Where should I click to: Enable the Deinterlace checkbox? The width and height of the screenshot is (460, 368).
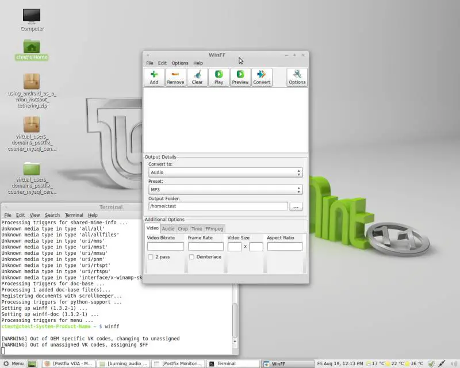pyautogui.click(x=191, y=257)
